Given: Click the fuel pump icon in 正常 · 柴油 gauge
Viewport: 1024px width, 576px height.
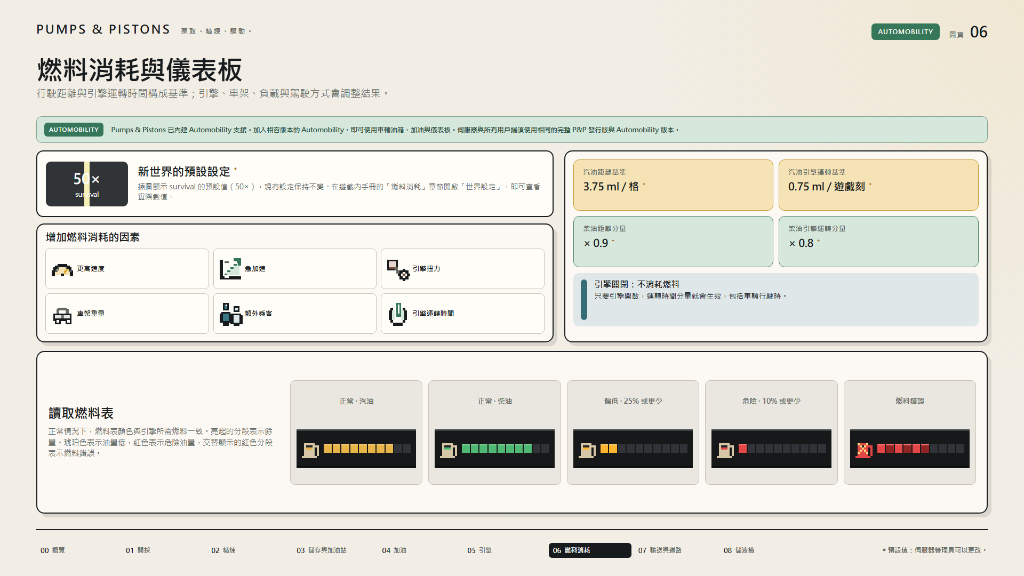Looking at the screenshot, I should tap(449, 450).
